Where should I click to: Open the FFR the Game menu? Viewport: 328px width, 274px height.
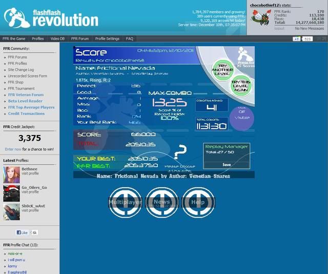pyautogui.click(x=14, y=38)
